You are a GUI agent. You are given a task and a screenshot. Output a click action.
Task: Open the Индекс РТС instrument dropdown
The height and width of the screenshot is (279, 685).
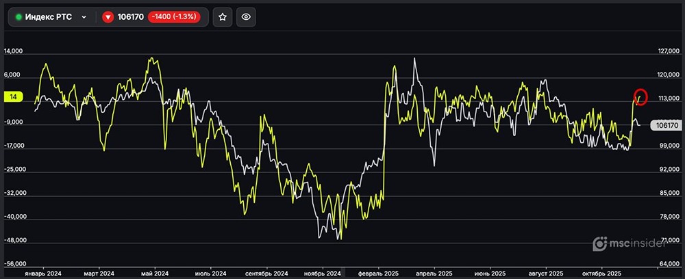point(51,17)
